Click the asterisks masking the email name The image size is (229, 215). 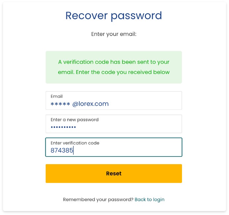point(60,104)
